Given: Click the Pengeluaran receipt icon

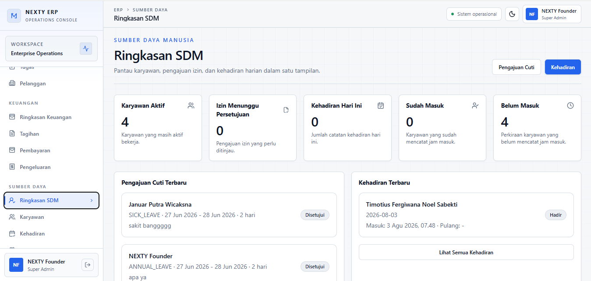Looking at the screenshot, I should click(x=12, y=167).
